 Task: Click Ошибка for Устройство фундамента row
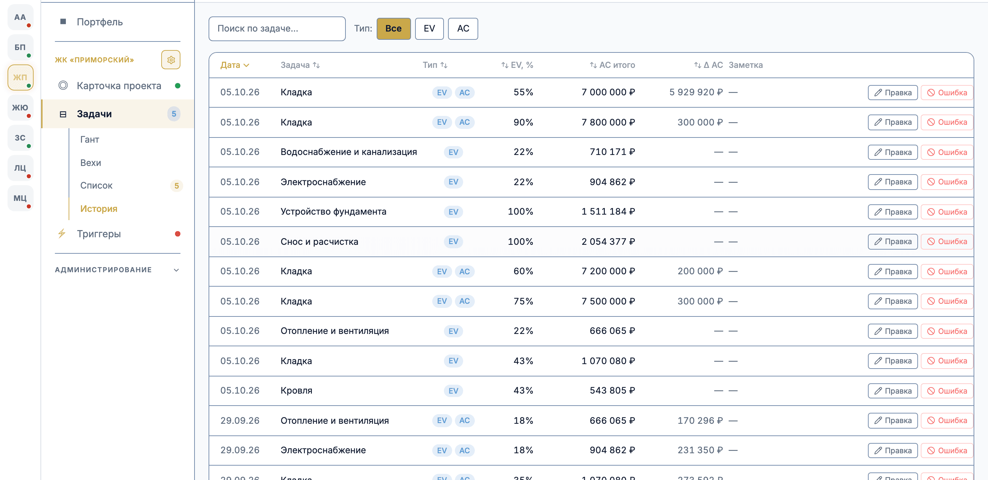click(947, 212)
